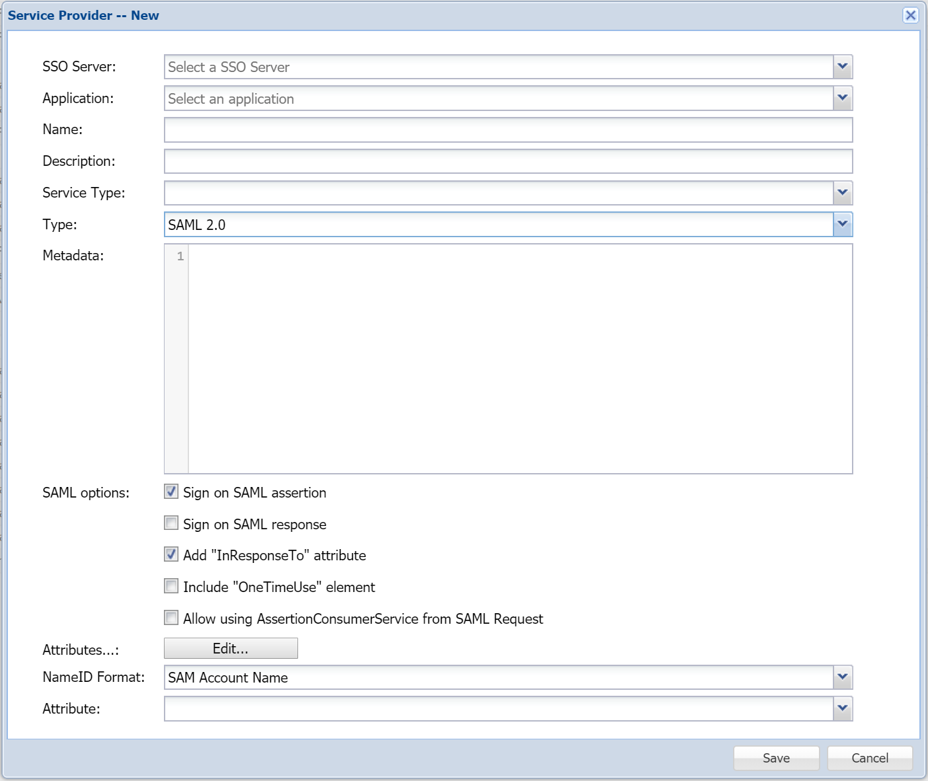Screen dimensions: 928x781
Task: Enable Include "OneTimeUse" element checkbox
Action: click(x=171, y=586)
